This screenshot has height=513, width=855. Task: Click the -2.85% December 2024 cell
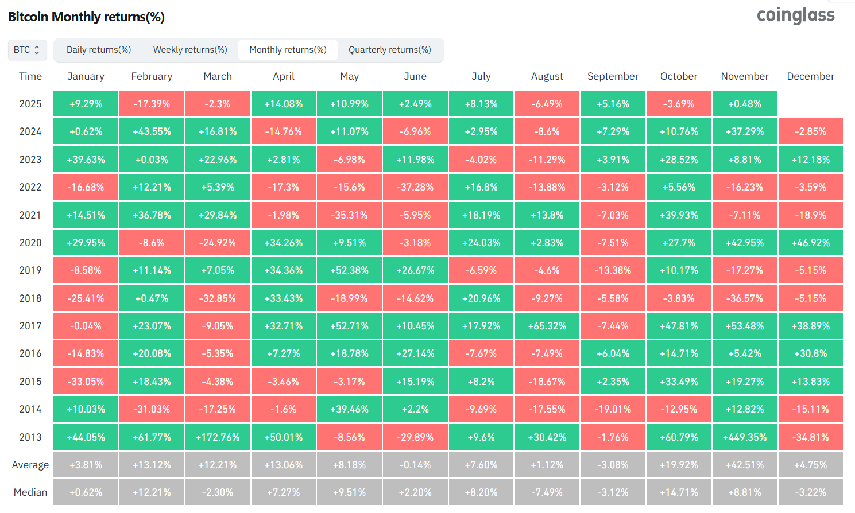(811, 131)
